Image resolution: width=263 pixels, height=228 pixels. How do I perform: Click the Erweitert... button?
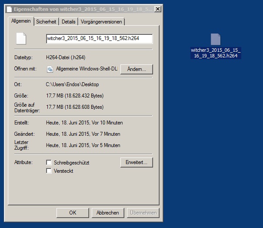tap(136, 162)
